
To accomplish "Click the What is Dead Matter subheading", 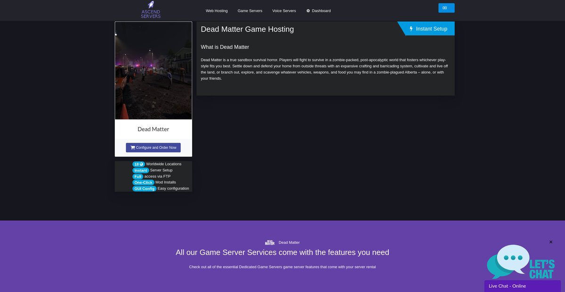I will pos(225,47).
